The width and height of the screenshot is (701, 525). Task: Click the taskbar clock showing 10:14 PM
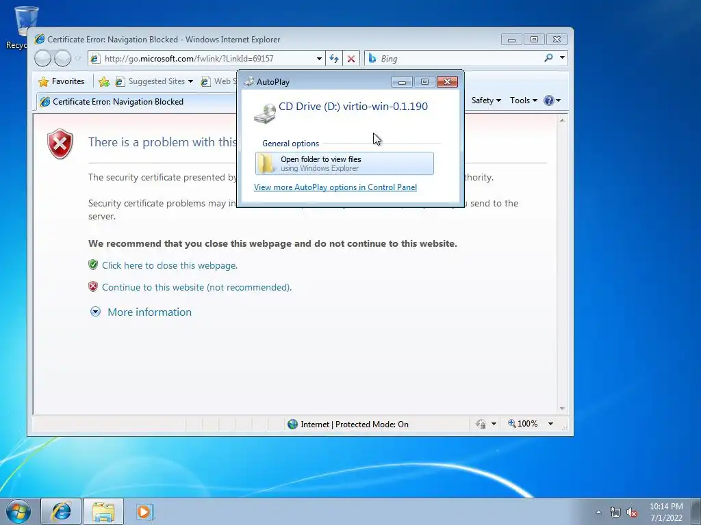pyautogui.click(x=666, y=512)
